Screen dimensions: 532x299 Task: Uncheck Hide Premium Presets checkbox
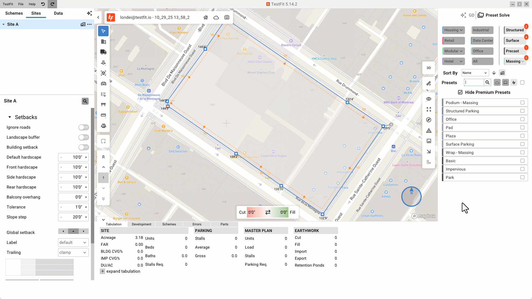460,92
